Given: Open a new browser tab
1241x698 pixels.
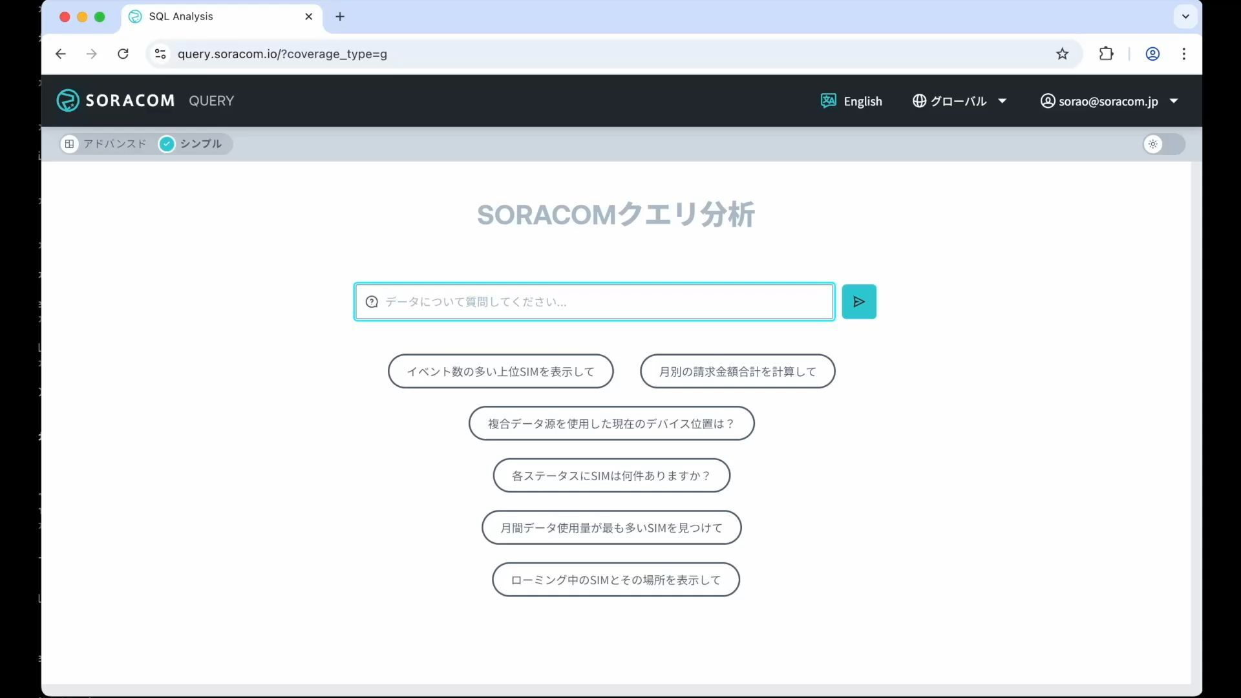Looking at the screenshot, I should [340, 16].
